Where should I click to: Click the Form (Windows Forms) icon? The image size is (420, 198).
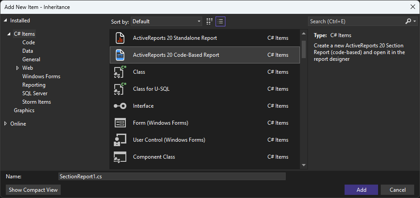[120, 123]
